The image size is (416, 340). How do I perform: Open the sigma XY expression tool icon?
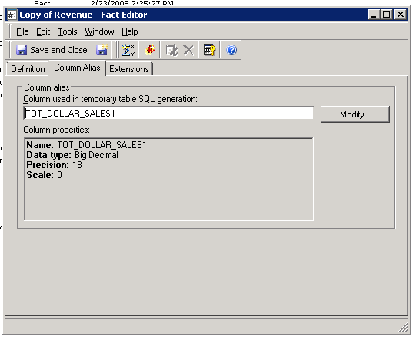[128, 50]
